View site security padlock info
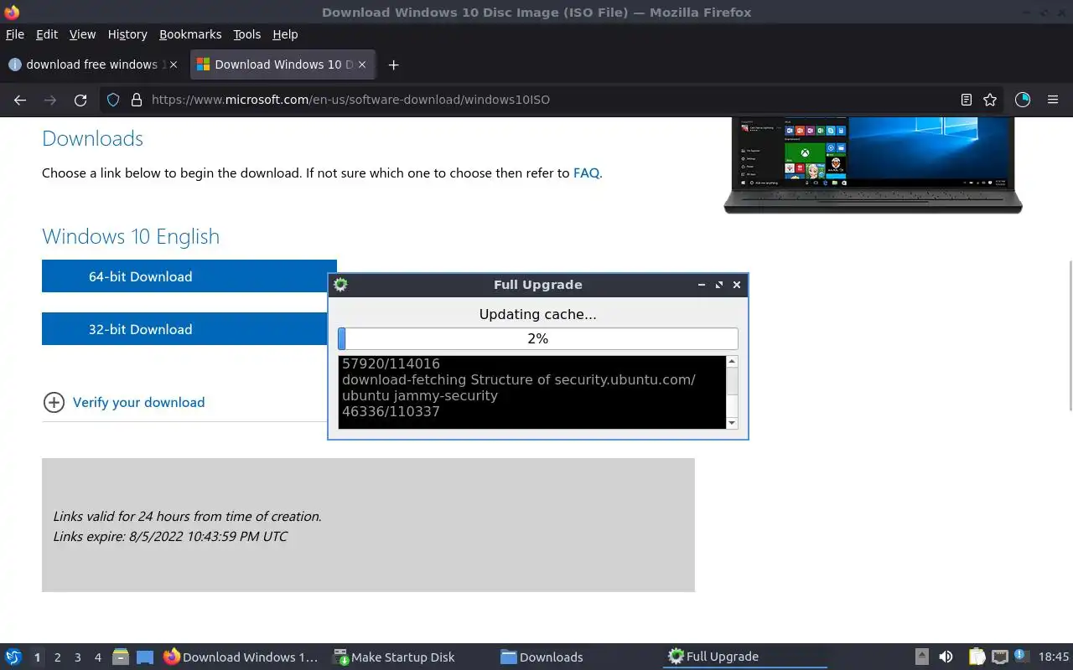The width and height of the screenshot is (1073, 670). click(136, 100)
